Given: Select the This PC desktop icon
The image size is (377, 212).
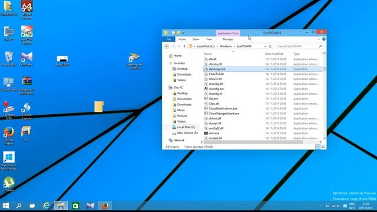Looking at the screenshot, I should click(9, 34).
